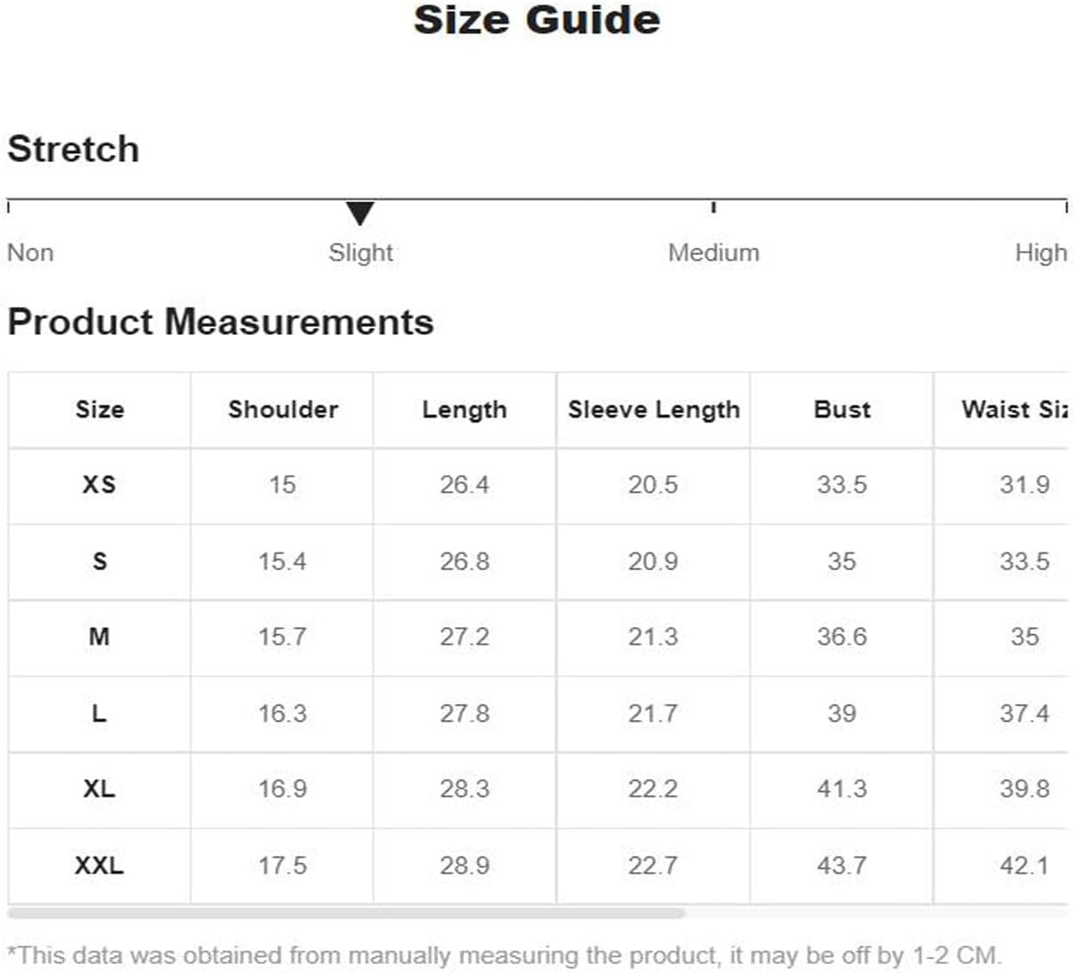Click XXL sleeve length value 22.7
Image resolution: width=1075 pixels, height=973 pixels.
point(652,865)
